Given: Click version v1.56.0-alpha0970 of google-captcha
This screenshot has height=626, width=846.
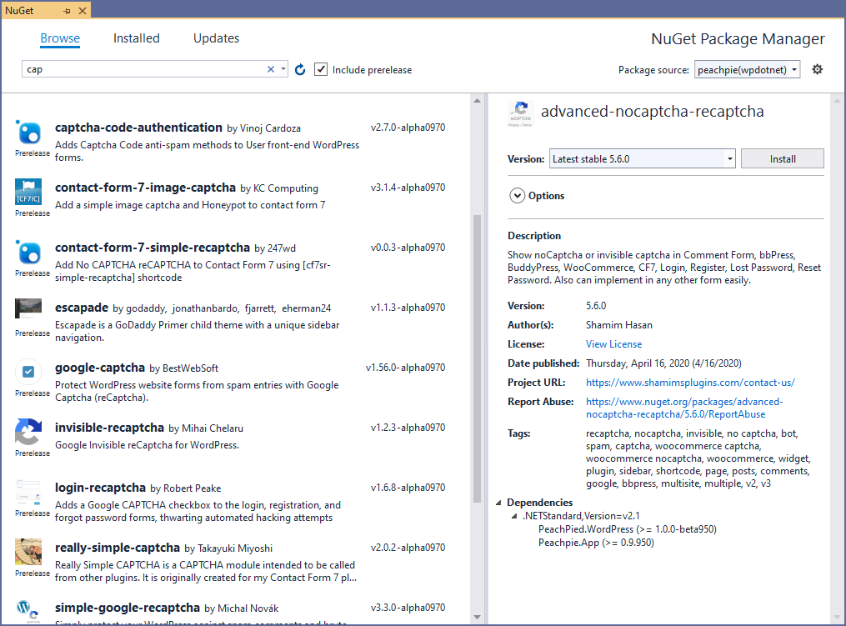Looking at the screenshot, I should tap(405, 368).
